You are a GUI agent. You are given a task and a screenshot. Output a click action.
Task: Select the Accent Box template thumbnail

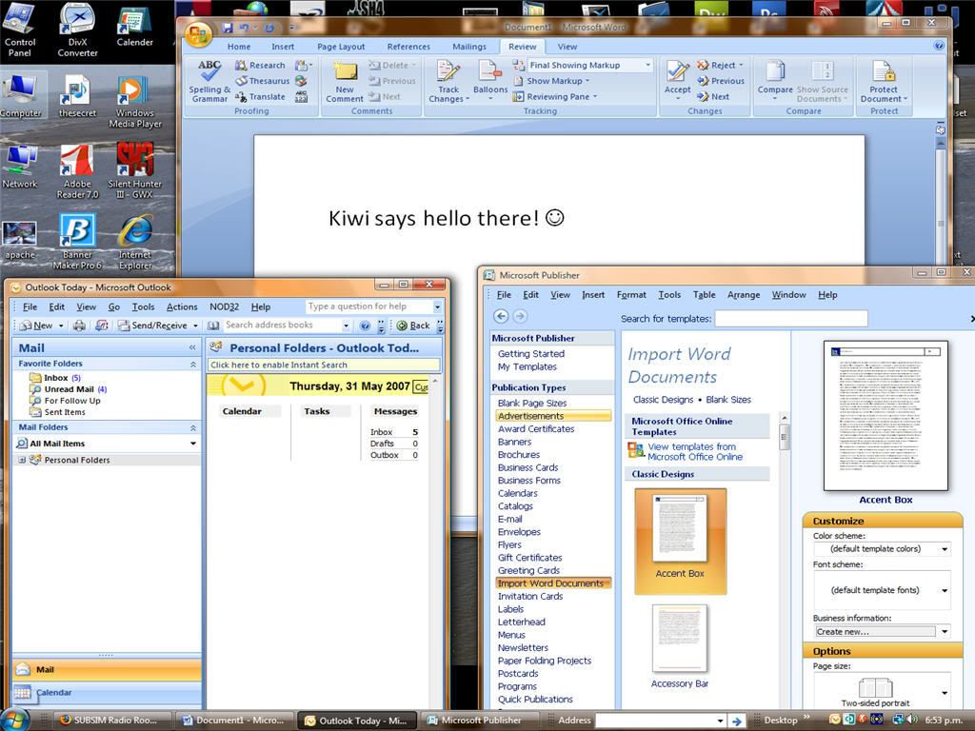coord(680,541)
